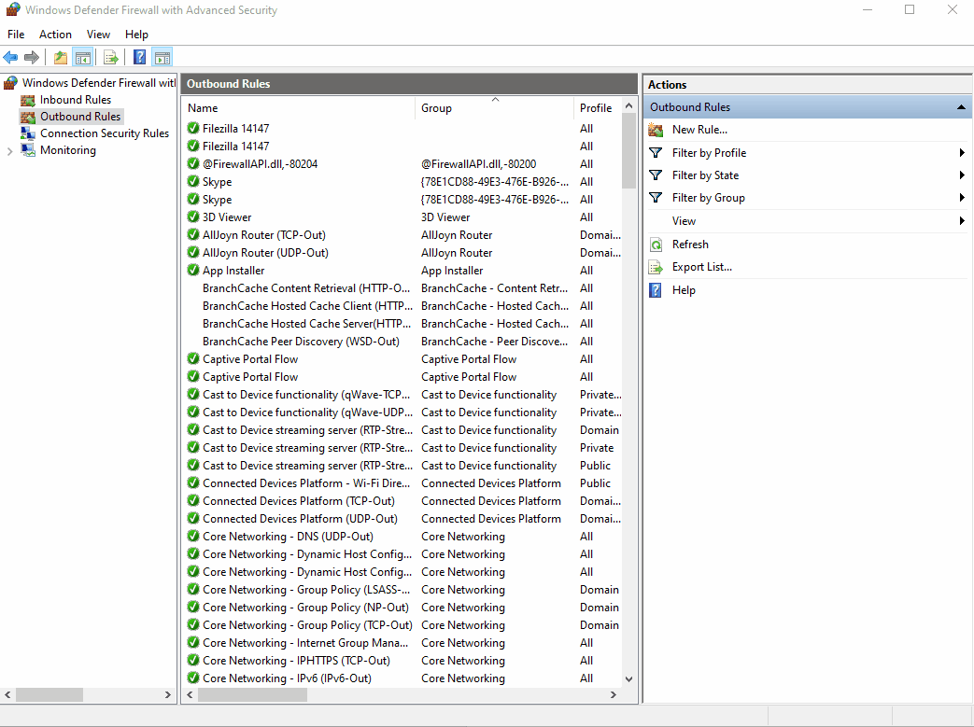974x727 pixels.
Task: Click the New Rule icon in Actions
Action: 656,130
